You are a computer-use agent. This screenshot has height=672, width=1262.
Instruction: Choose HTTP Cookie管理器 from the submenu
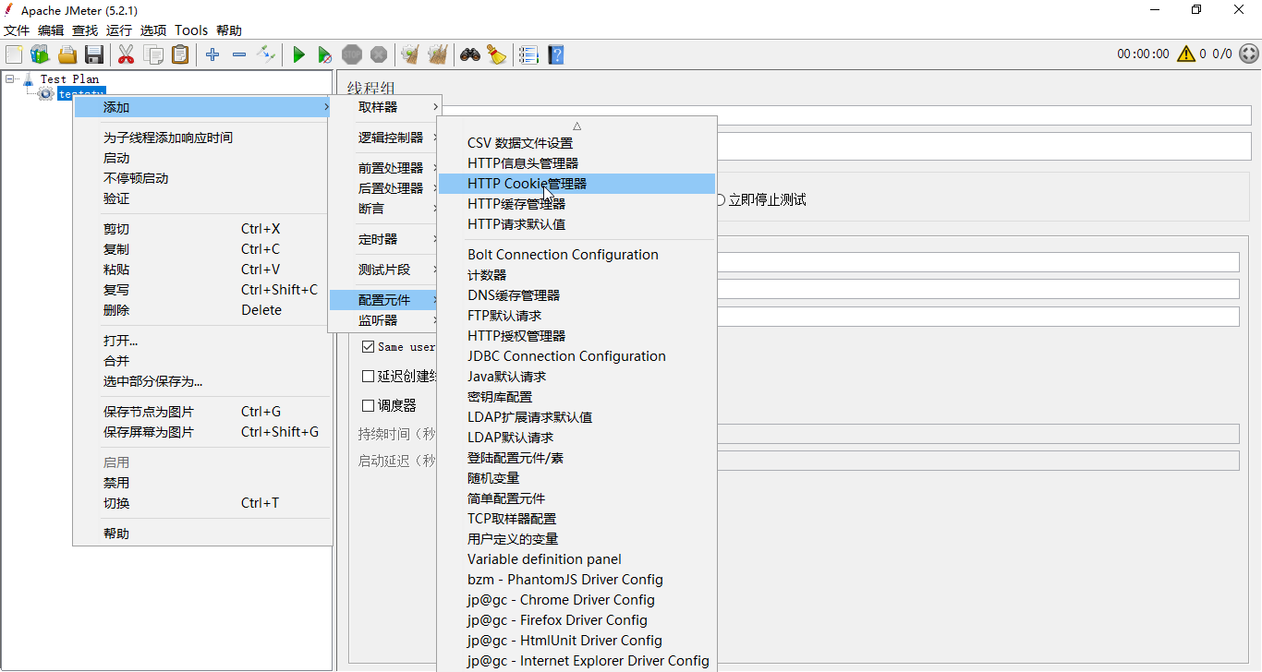(576, 184)
